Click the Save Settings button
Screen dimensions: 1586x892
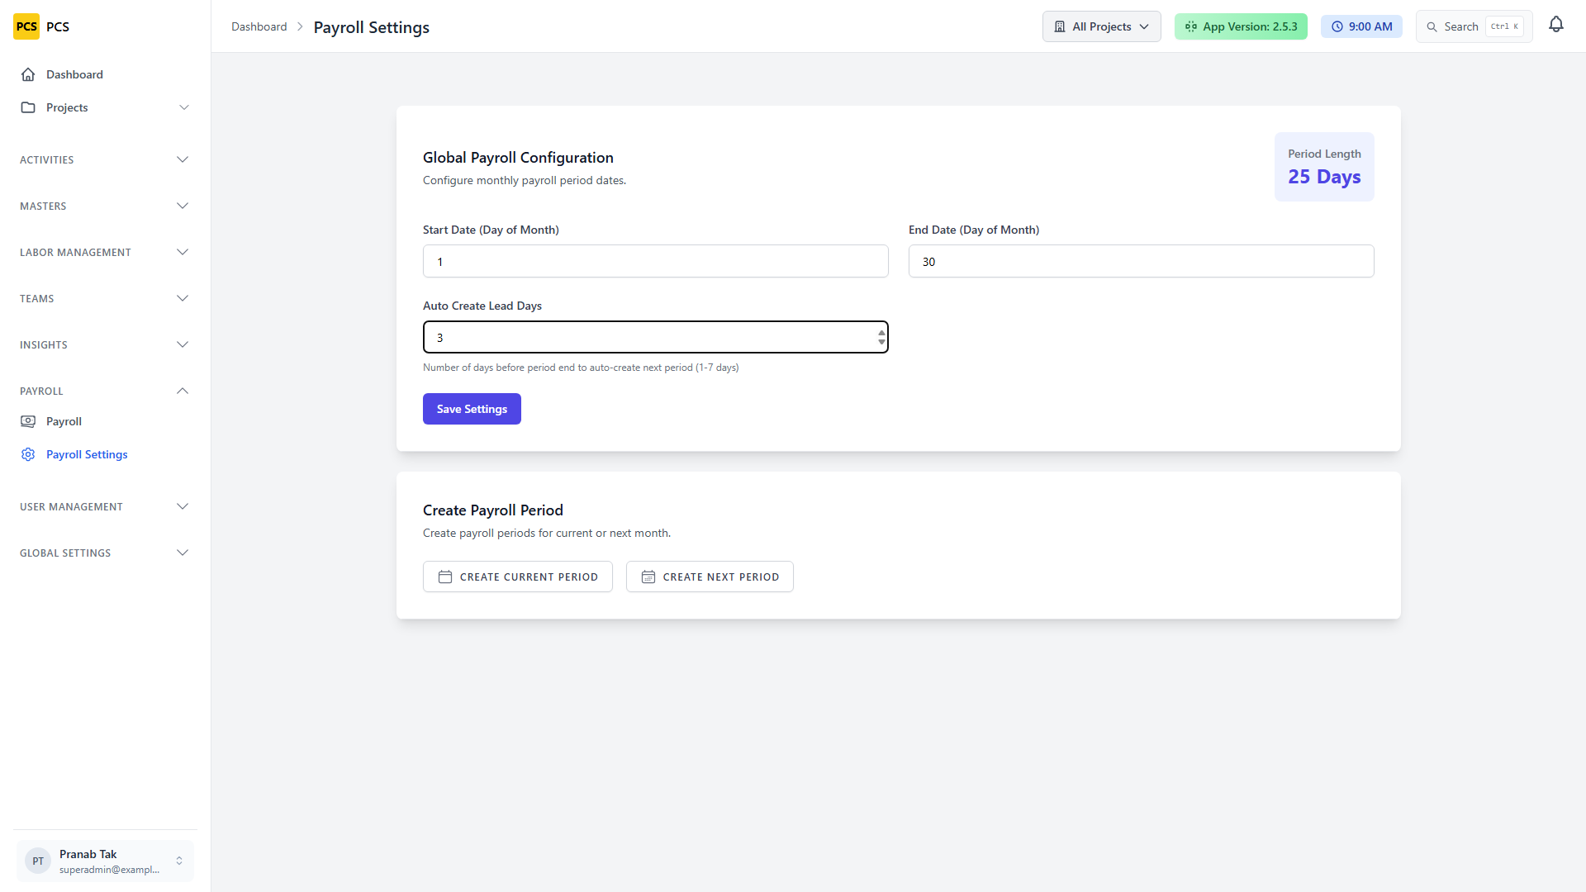pyautogui.click(x=472, y=409)
